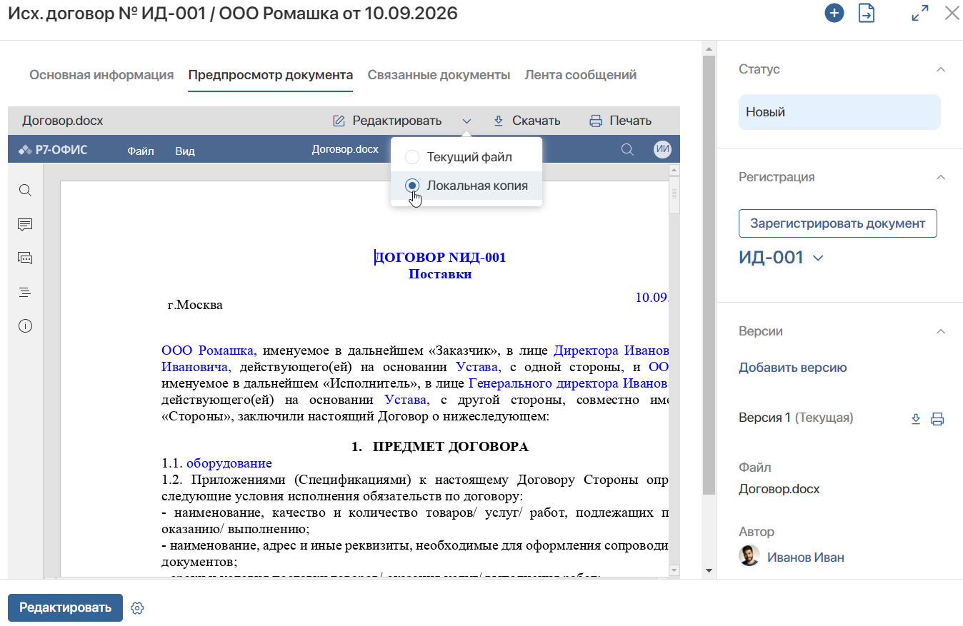Open settings gear next to Редактировать button
Image resolution: width=963 pixels, height=626 pixels.
click(x=138, y=608)
